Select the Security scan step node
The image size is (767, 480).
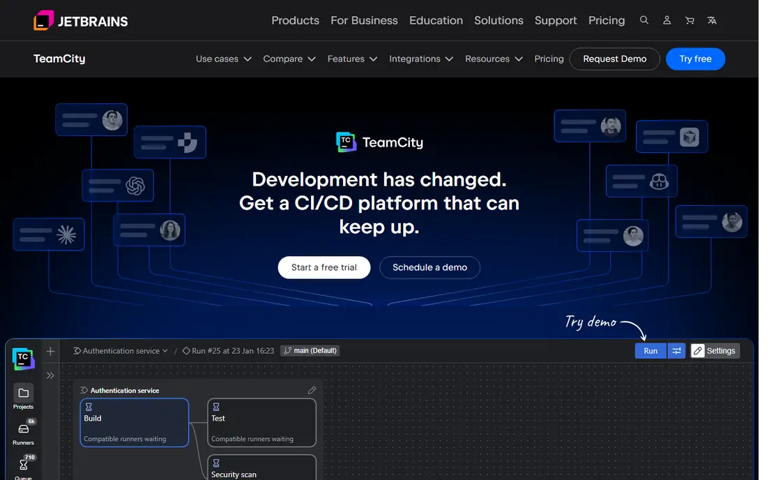click(261, 467)
